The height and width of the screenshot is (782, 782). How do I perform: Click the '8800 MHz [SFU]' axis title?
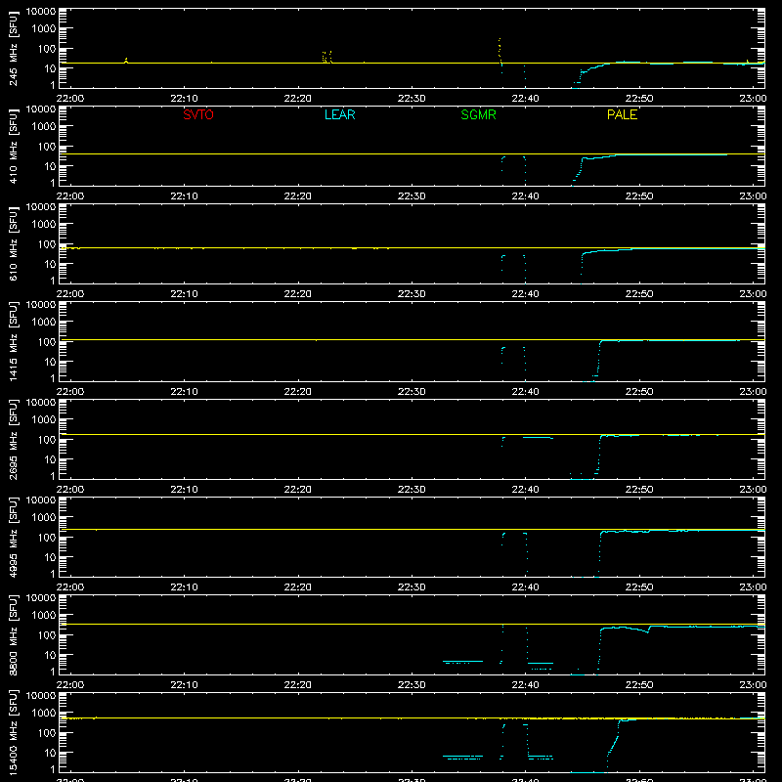coord(14,635)
